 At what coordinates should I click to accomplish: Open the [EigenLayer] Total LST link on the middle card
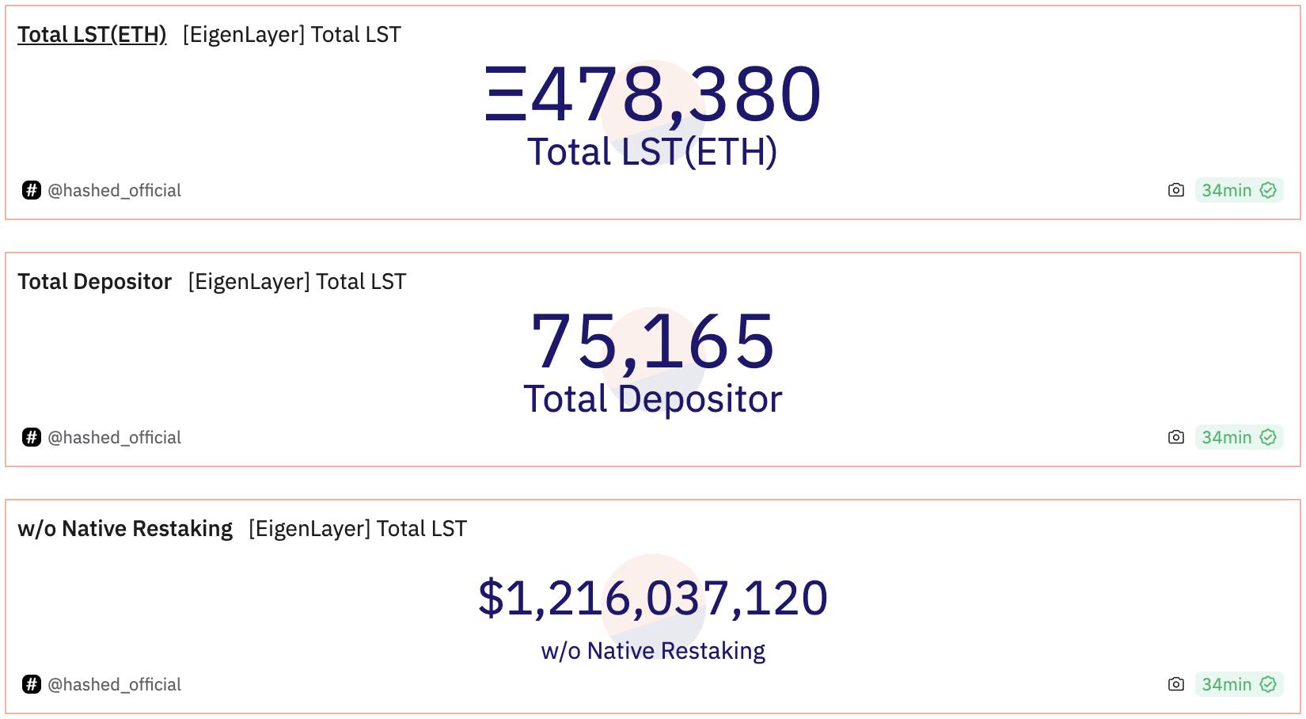click(296, 280)
